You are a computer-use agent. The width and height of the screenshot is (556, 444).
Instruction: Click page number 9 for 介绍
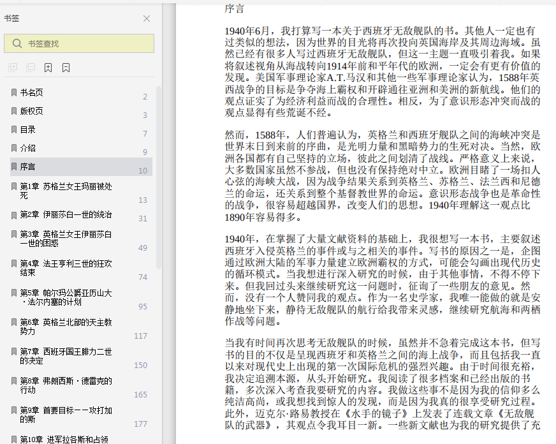click(x=145, y=152)
